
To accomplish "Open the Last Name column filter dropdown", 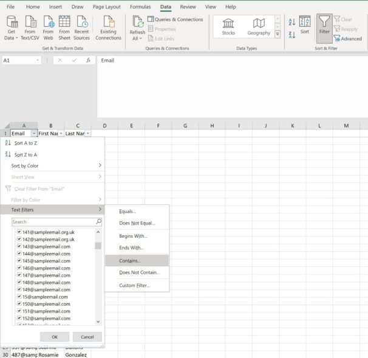I will coord(87,133).
